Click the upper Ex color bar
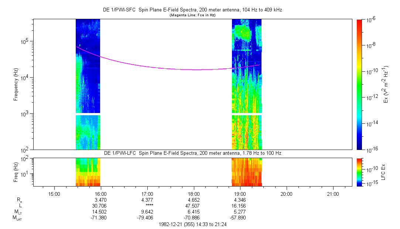Screen dimensions: 400x229 359,84
